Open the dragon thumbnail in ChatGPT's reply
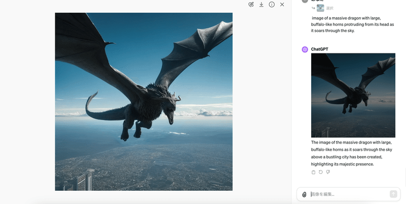Screen dimensions: 406x204 coord(353,95)
